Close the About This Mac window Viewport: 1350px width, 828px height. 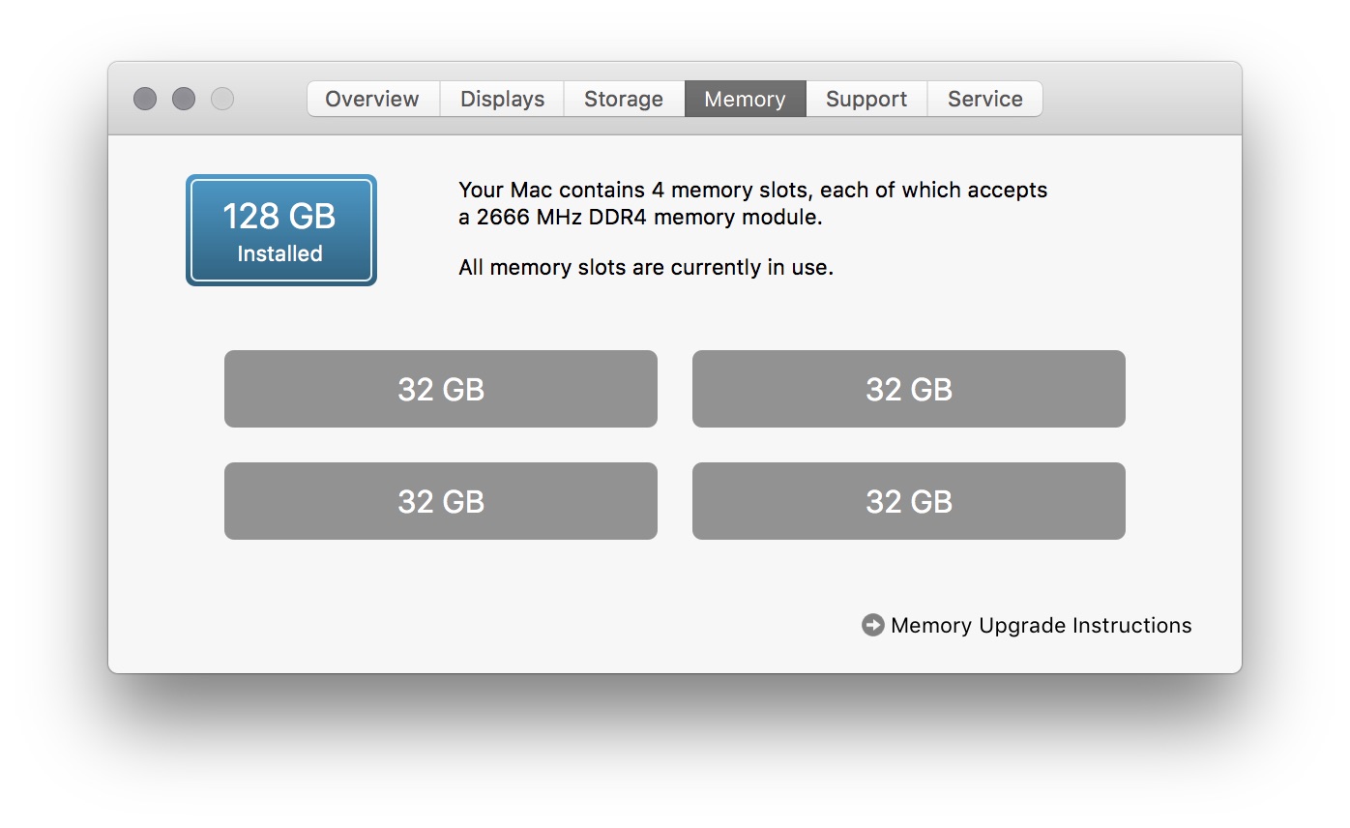pos(145,99)
